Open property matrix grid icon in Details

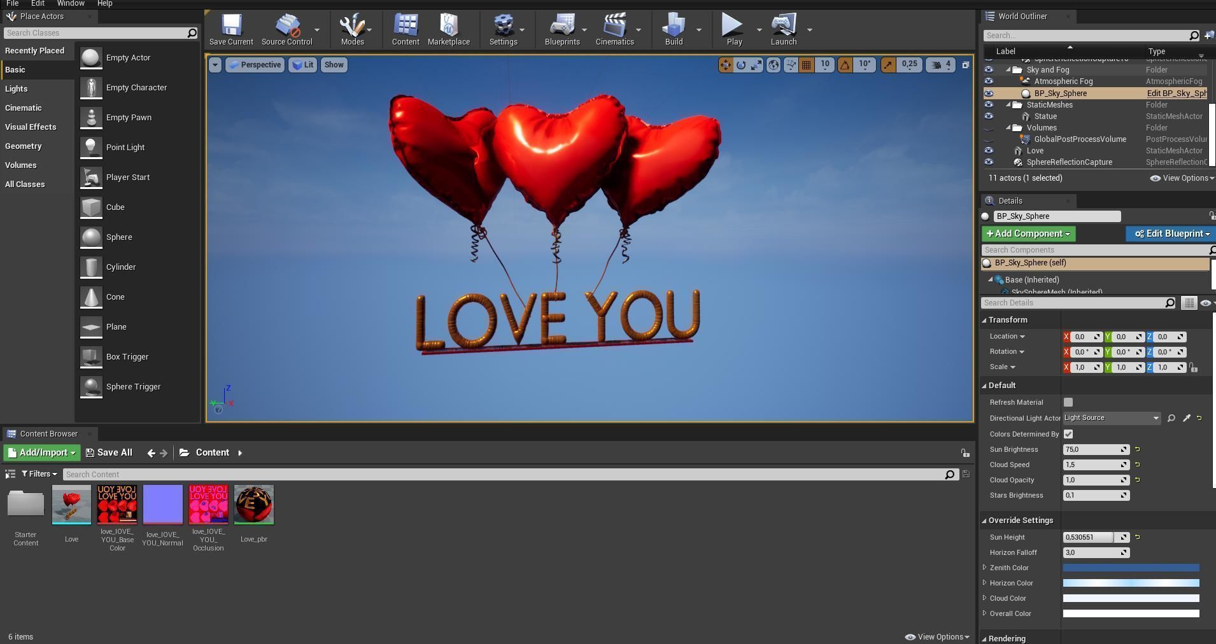[1189, 303]
